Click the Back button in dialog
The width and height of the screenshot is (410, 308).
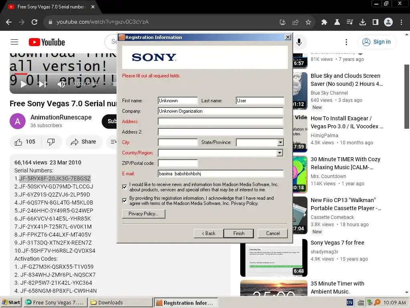(x=209, y=233)
